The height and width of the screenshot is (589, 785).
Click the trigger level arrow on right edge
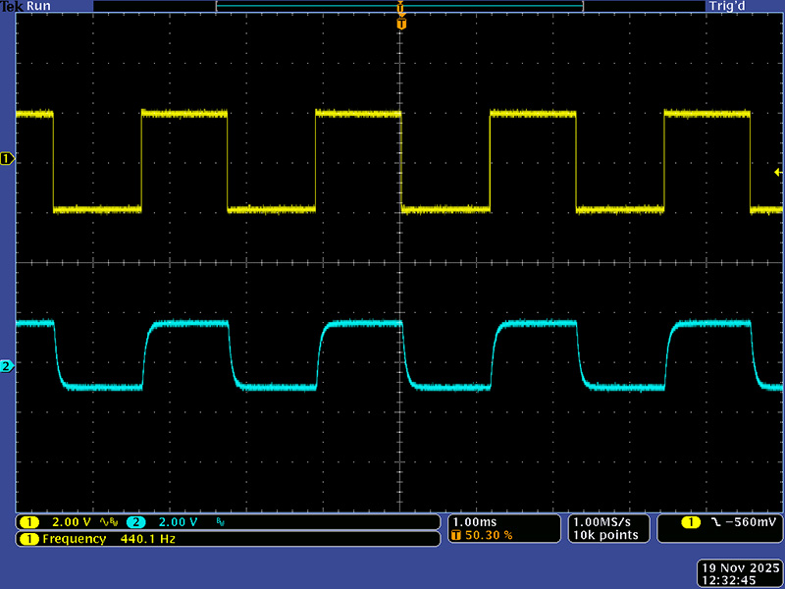tap(777, 172)
